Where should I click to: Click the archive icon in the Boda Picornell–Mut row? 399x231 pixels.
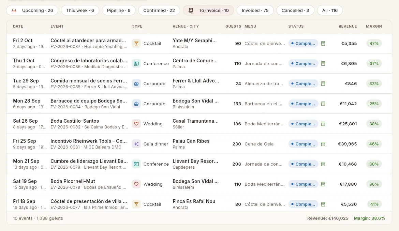point(323,184)
